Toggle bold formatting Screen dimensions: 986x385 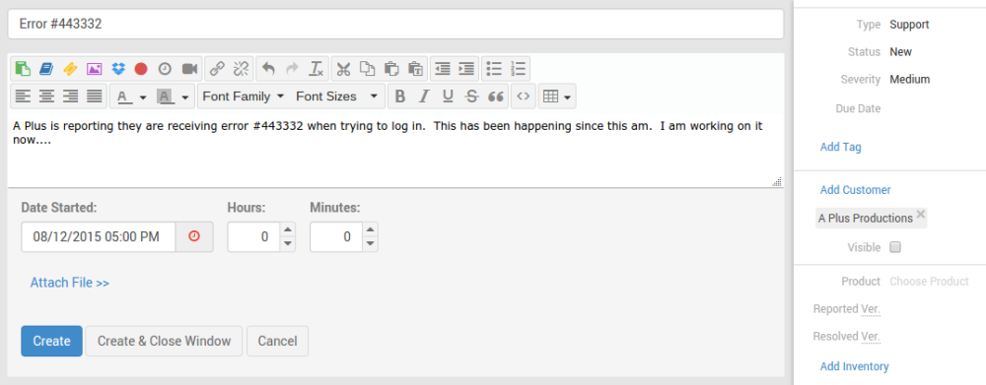(x=400, y=96)
